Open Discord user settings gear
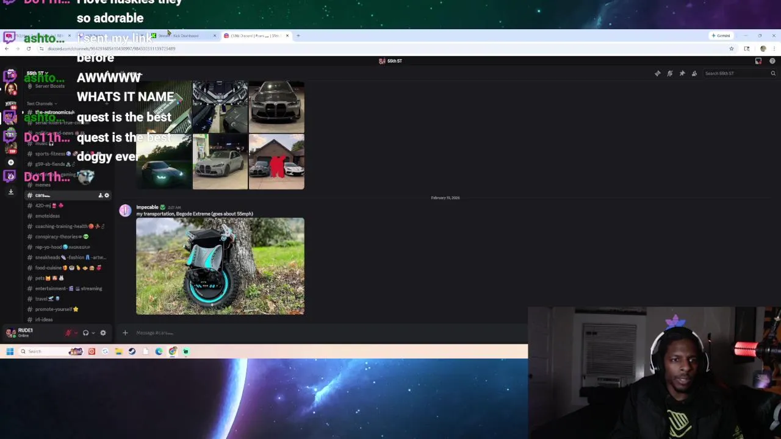The width and height of the screenshot is (781, 439). coord(103,333)
